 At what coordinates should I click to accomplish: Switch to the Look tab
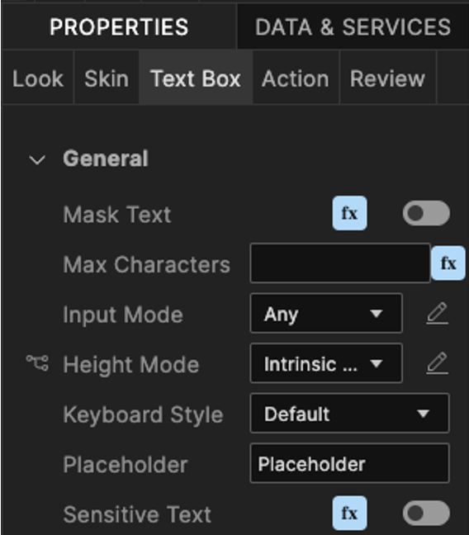click(38, 78)
